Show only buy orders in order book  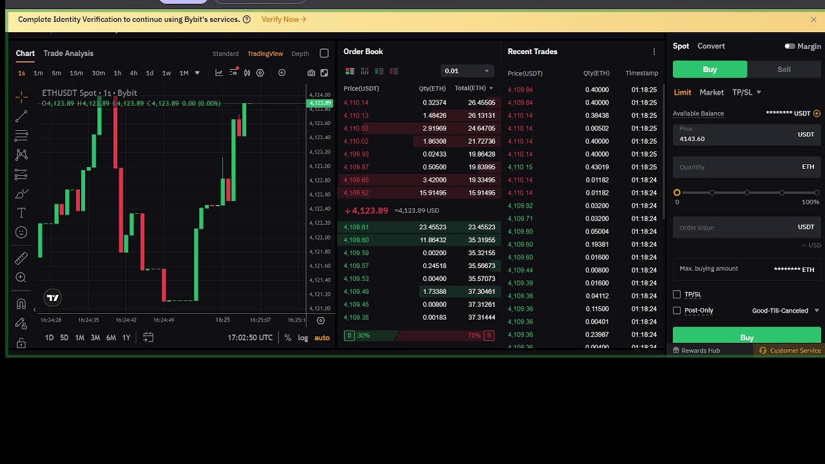coord(379,71)
